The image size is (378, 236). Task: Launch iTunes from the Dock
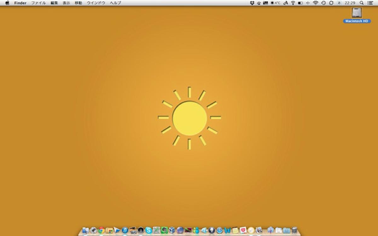125,230
